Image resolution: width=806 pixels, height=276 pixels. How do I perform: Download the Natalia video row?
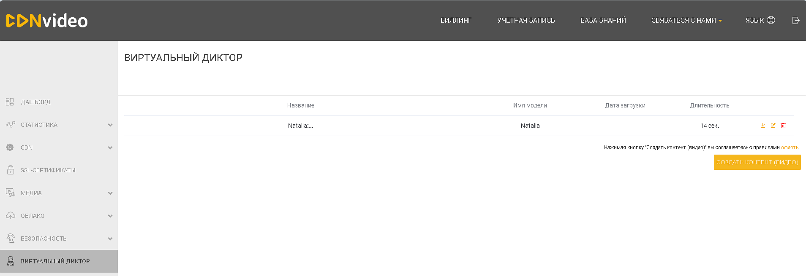[x=763, y=126]
